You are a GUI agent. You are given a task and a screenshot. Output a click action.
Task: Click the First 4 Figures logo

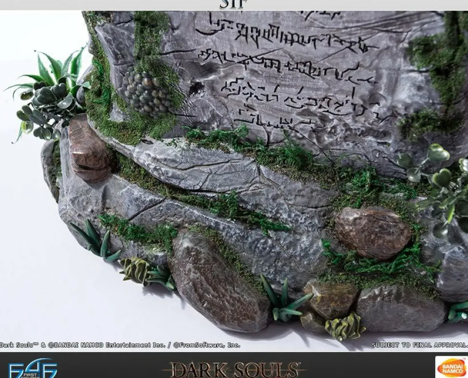click(x=32, y=368)
